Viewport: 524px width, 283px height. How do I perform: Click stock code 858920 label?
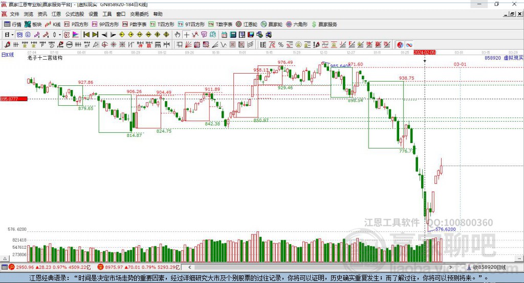pyautogui.click(x=493, y=58)
